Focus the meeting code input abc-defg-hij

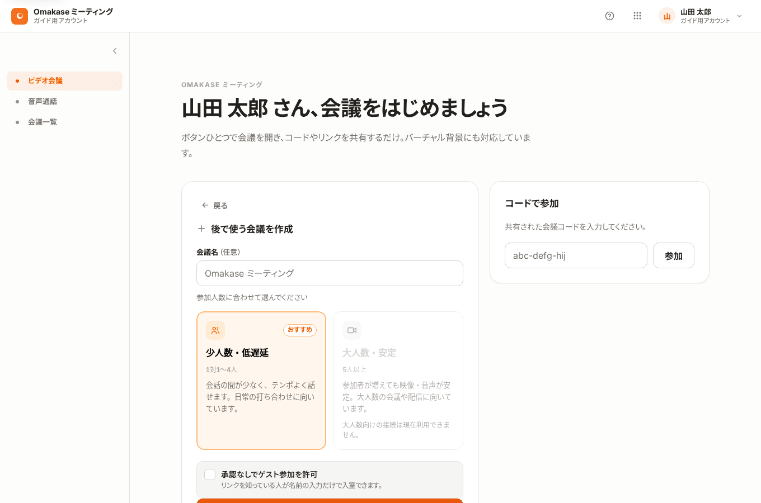pos(576,255)
